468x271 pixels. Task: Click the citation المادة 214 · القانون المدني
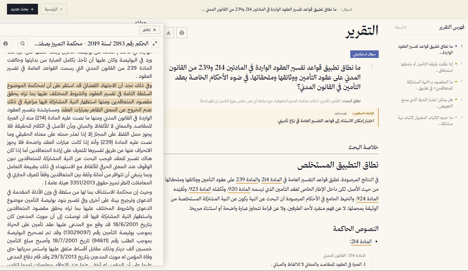pyautogui.click(x=344, y=256)
